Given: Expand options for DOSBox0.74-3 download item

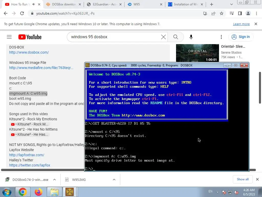Looking at the screenshot, I should (x=54, y=180).
